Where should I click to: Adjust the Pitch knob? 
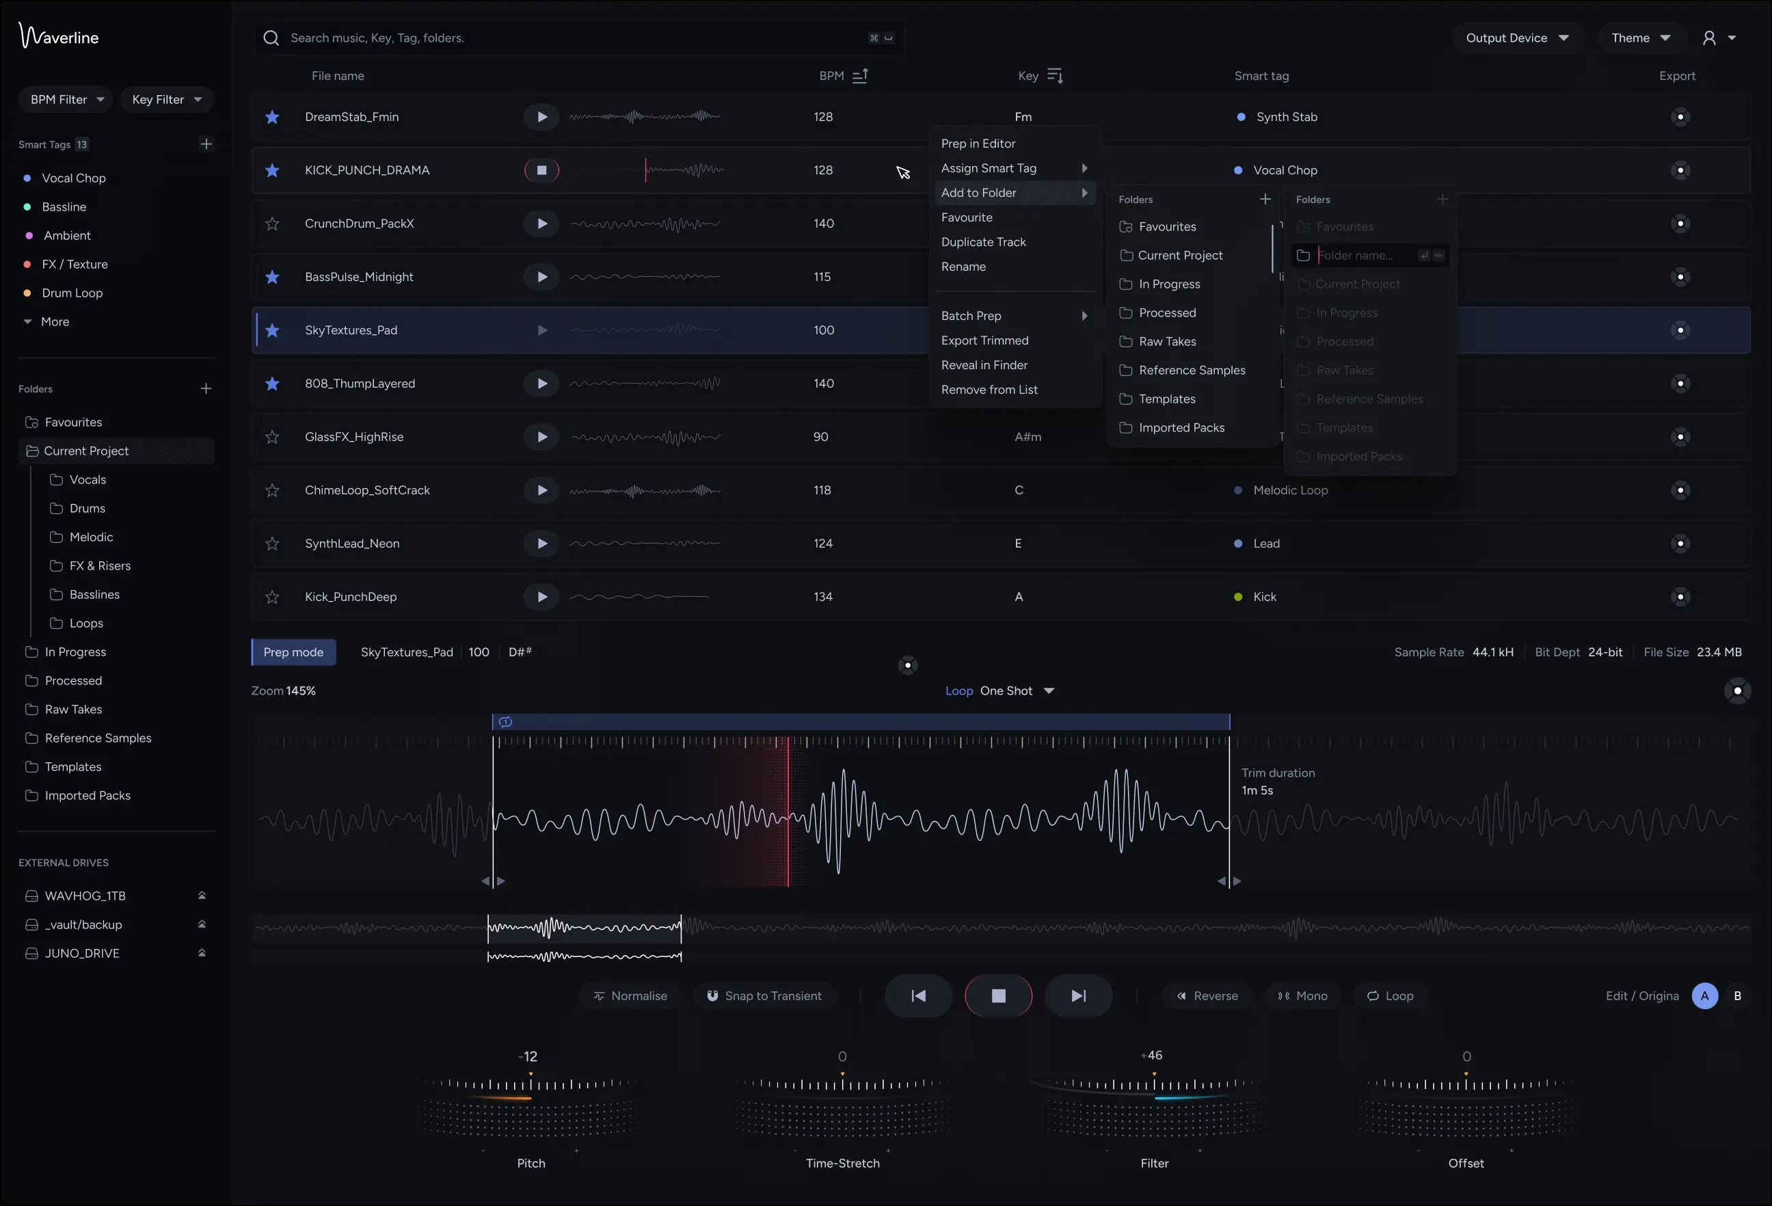pyautogui.click(x=531, y=1103)
